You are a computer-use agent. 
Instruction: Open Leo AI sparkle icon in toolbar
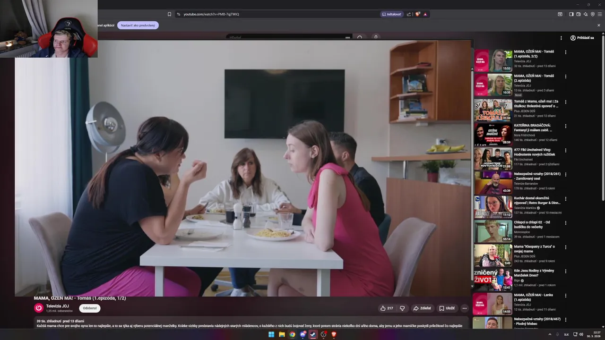(585, 14)
